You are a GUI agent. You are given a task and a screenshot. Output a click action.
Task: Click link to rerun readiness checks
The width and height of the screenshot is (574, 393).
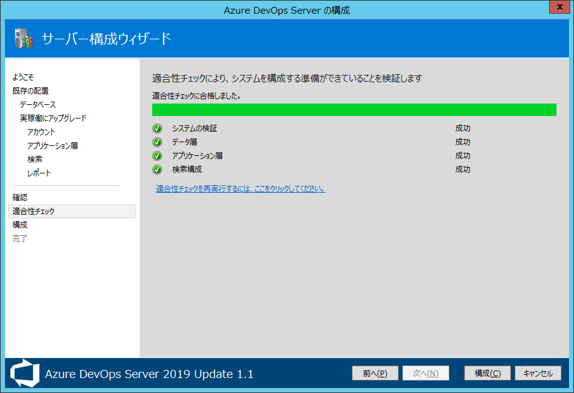click(x=240, y=189)
